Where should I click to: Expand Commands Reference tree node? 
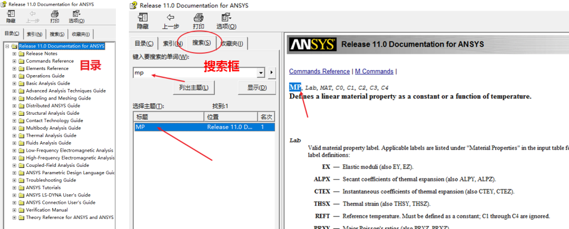click(15, 61)
